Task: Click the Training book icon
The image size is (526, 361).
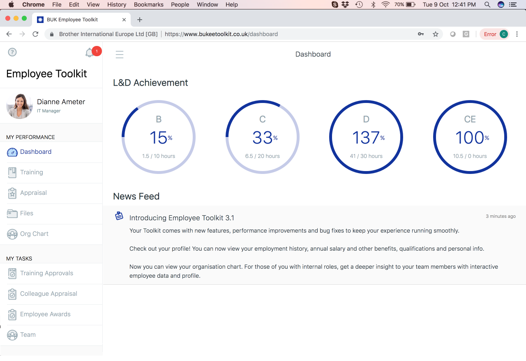Action: tap(12, 173)
